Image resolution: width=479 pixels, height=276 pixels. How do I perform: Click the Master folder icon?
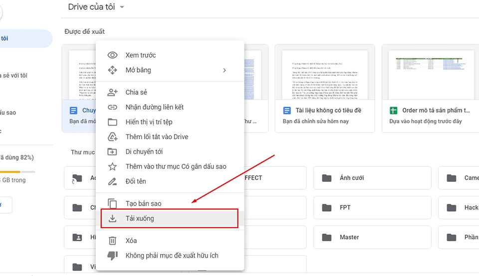click(x=326, y=237)
